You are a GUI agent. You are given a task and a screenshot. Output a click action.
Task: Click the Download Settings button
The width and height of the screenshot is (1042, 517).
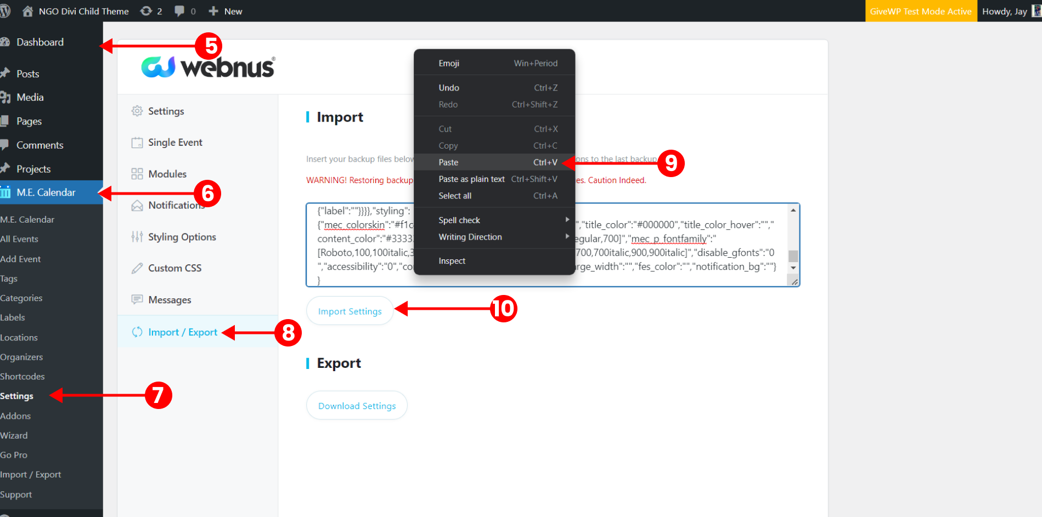[x=357, y=406]
